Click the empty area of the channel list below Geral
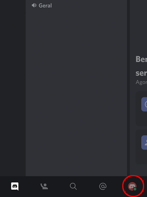This screenshot has height=197, width=147. click(76, 93)
